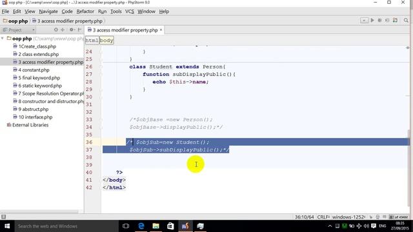Open the CRLF line separator selector
Screen dimensions: 413x232
click(x=323, y=217)
